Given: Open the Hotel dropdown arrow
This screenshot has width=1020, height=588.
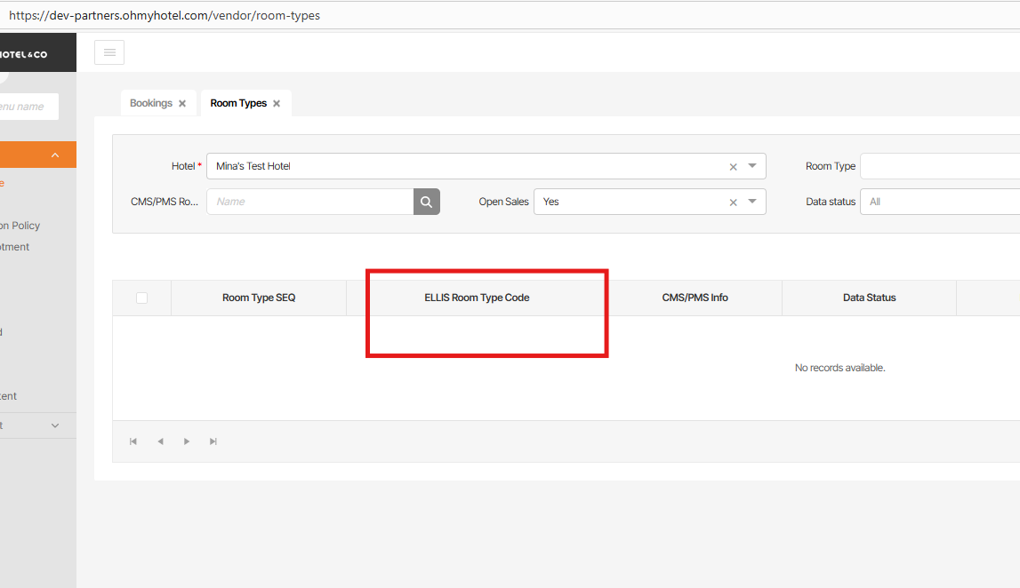Looking at the screenshot, I should [752, 166].
